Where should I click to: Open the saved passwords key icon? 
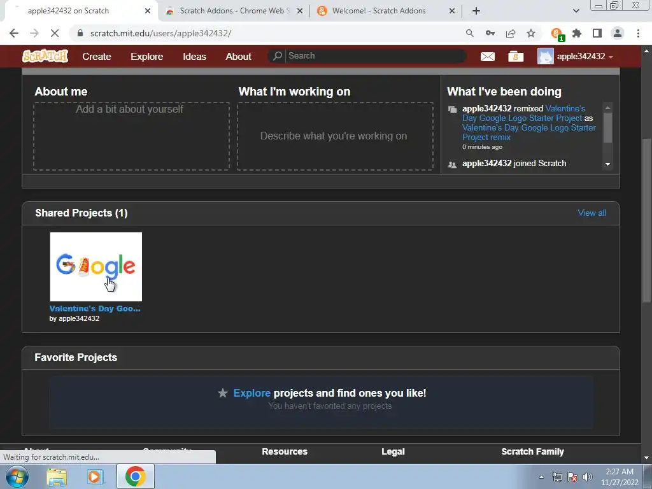[490, 33]
